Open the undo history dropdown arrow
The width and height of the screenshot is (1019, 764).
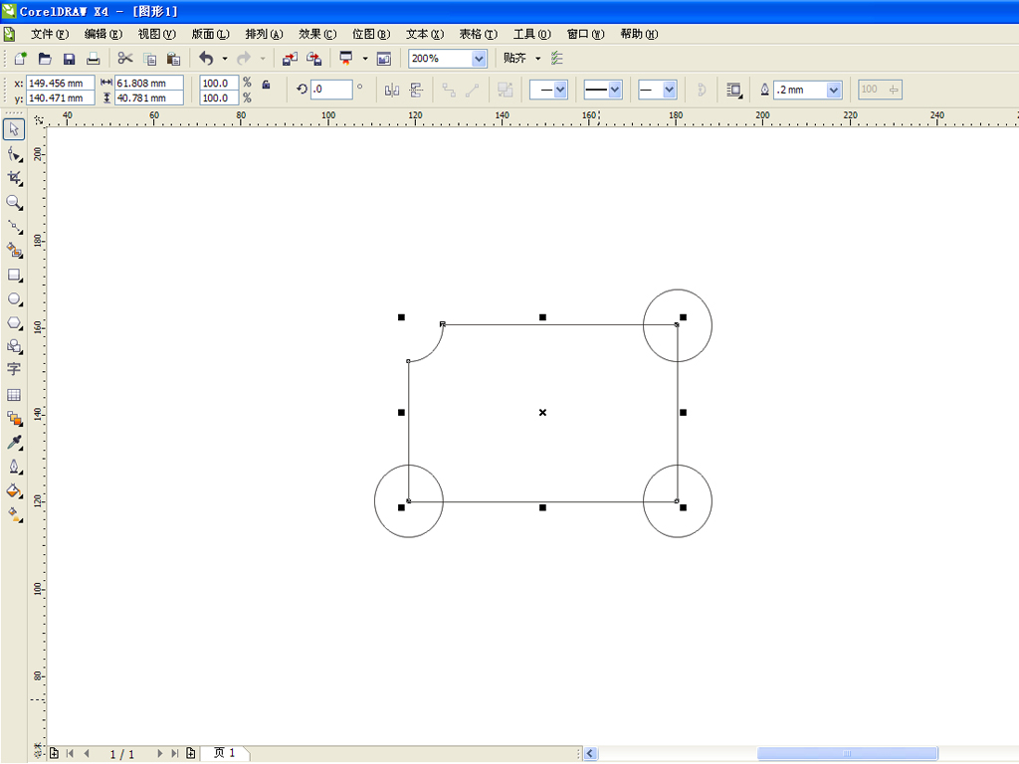pyautogui.click(x=225, y=59)
